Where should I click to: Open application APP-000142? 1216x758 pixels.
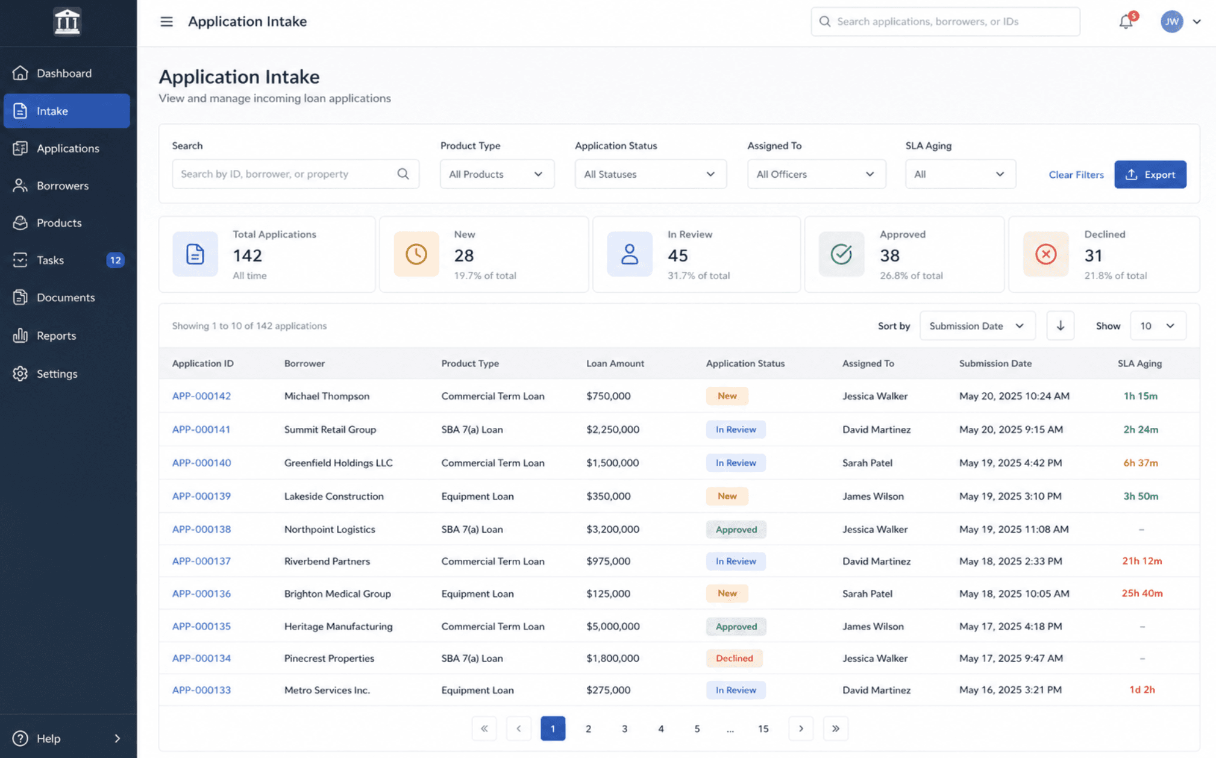pyautogui.click(x=201, y=396)
